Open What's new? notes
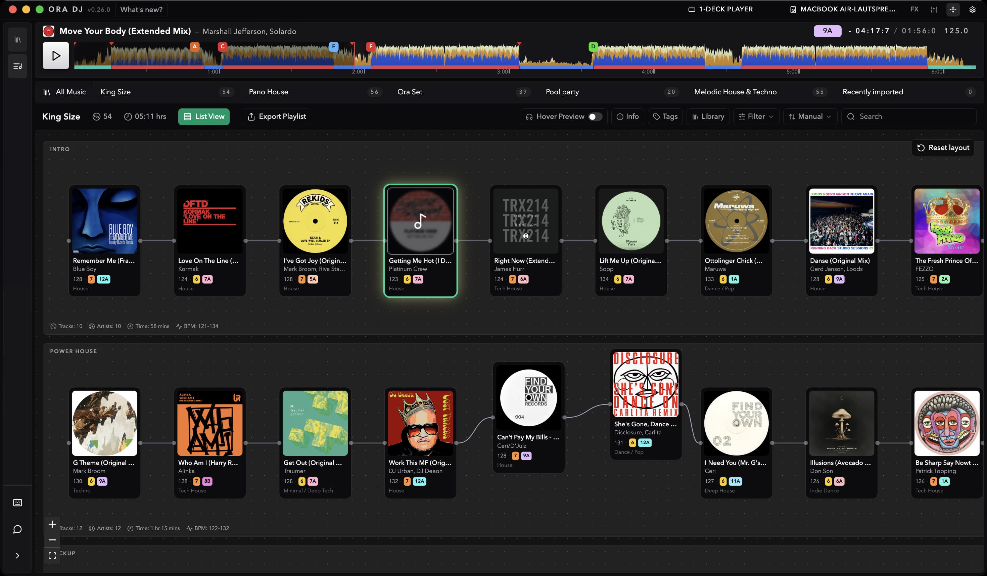This screenshot has width=987, height=576. coord(141,9)
